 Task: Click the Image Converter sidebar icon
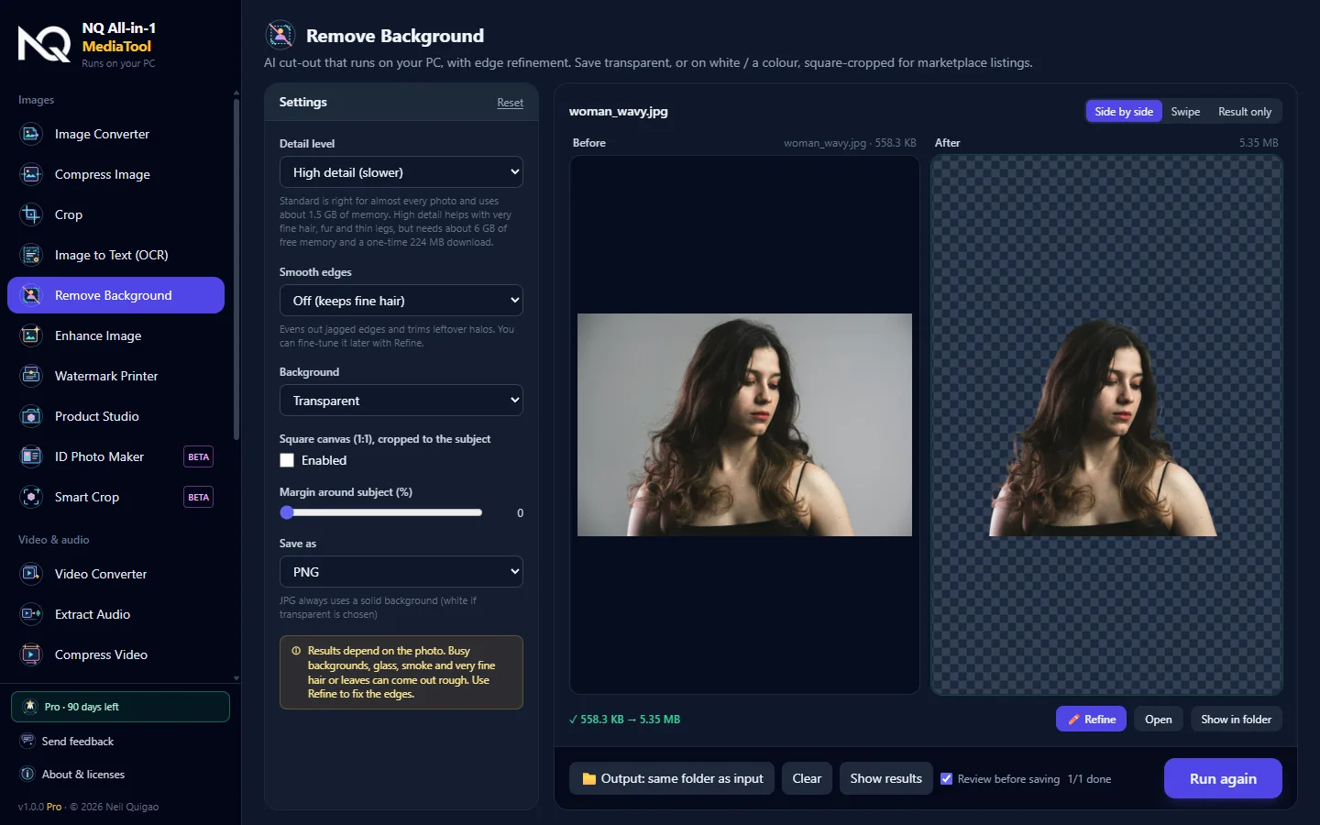tap(31, 134)
